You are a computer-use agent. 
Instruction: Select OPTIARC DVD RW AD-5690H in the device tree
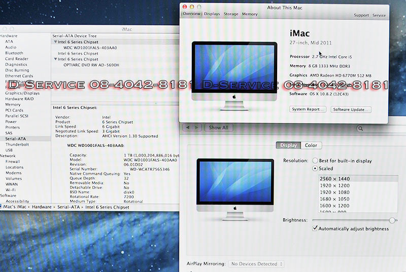[91, 65]
